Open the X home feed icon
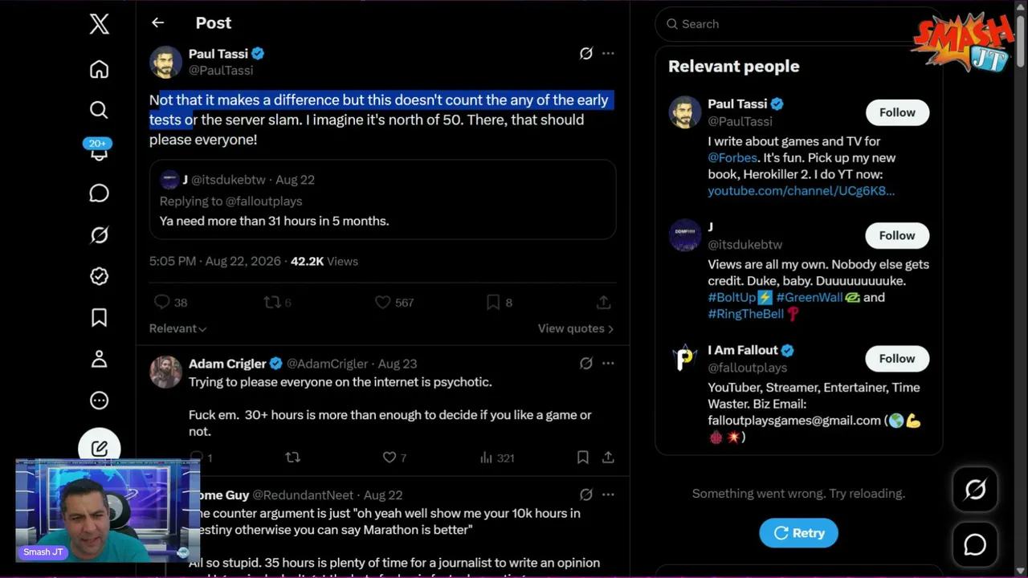This screenshot has width=1028, height=578. pos(99,70)
